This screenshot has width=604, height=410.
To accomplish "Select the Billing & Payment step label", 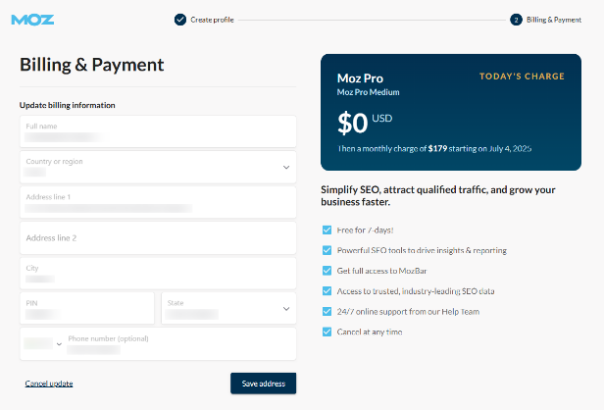I will (554, 20).
